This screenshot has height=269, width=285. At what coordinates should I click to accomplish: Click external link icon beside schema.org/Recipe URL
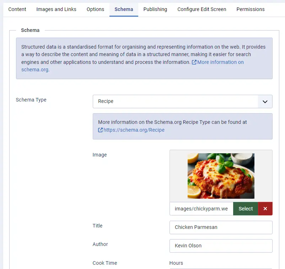coord(100,130)
